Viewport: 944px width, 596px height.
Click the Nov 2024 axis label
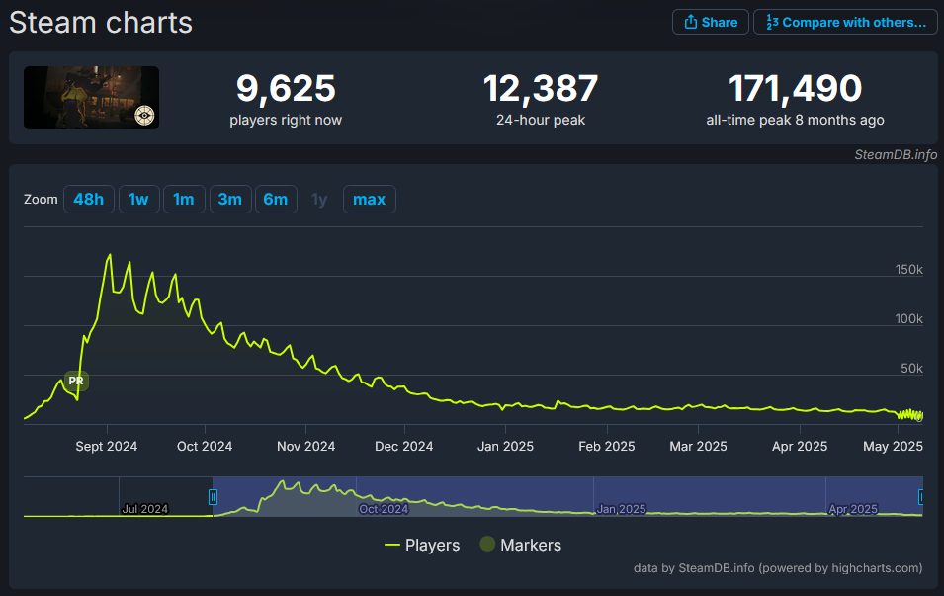click(305, 446)
